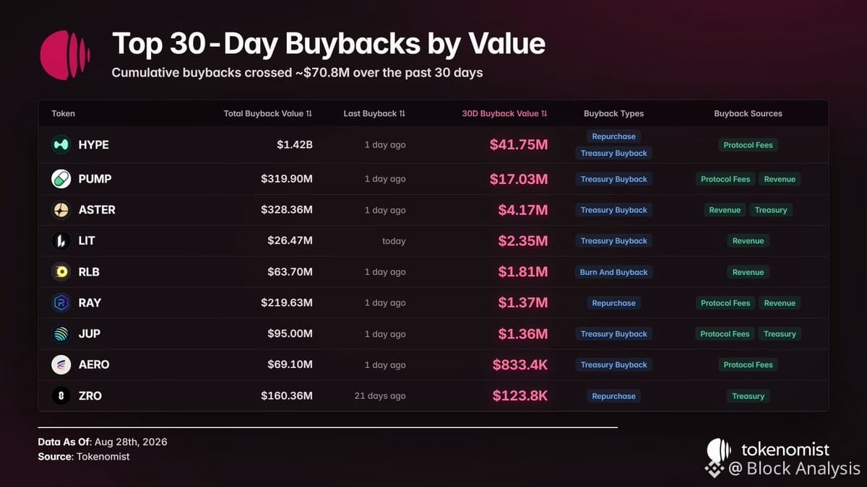Click the PUMP pill token icon

tap(61, 179)
